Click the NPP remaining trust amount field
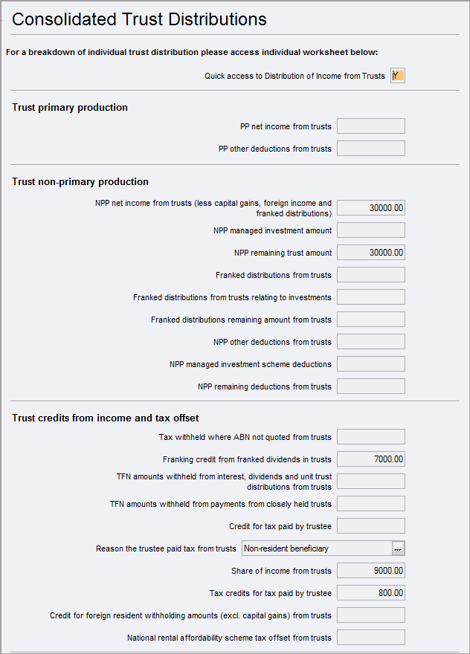Screen dimensions: 470x654 click(x=370, y=252)
